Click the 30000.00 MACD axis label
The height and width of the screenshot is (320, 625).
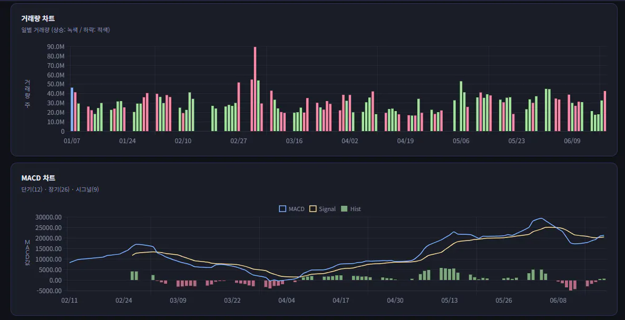tap(48, 217)
